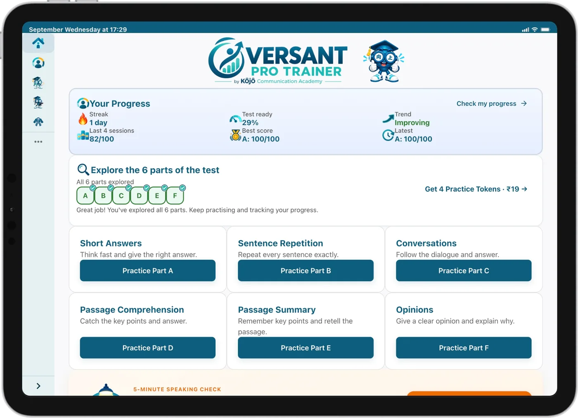Click the medal Best score icon
The height and width of the screenshot is (418, 578).
(235, 135)
